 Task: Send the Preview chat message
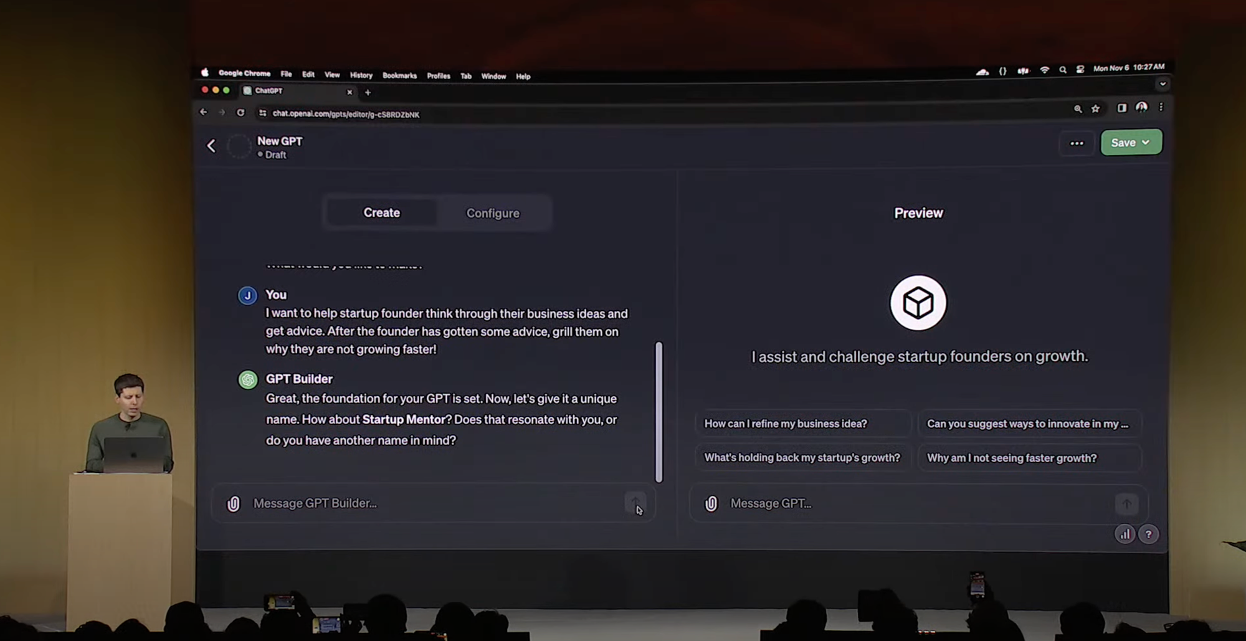(1126, 504)
